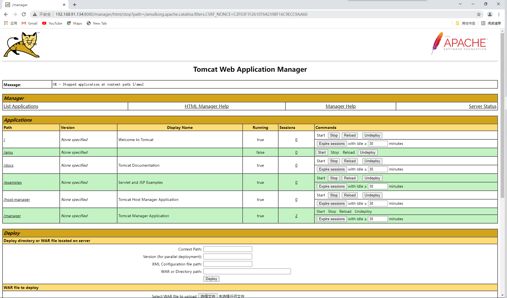Click the Context Path input field

(x=228, y=249)
